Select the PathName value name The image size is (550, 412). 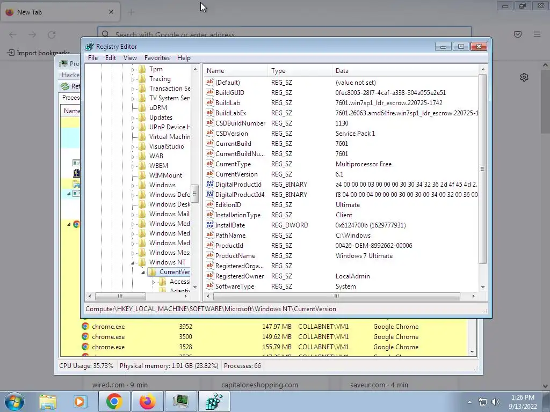tap(230, 236)
